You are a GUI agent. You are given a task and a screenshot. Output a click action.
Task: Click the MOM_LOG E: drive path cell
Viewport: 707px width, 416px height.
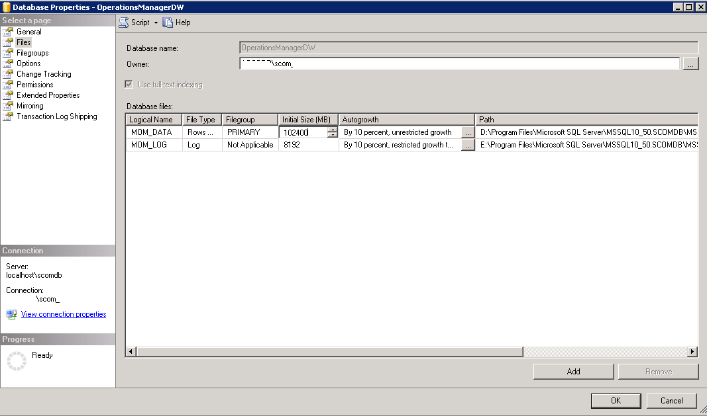point(586,145)
